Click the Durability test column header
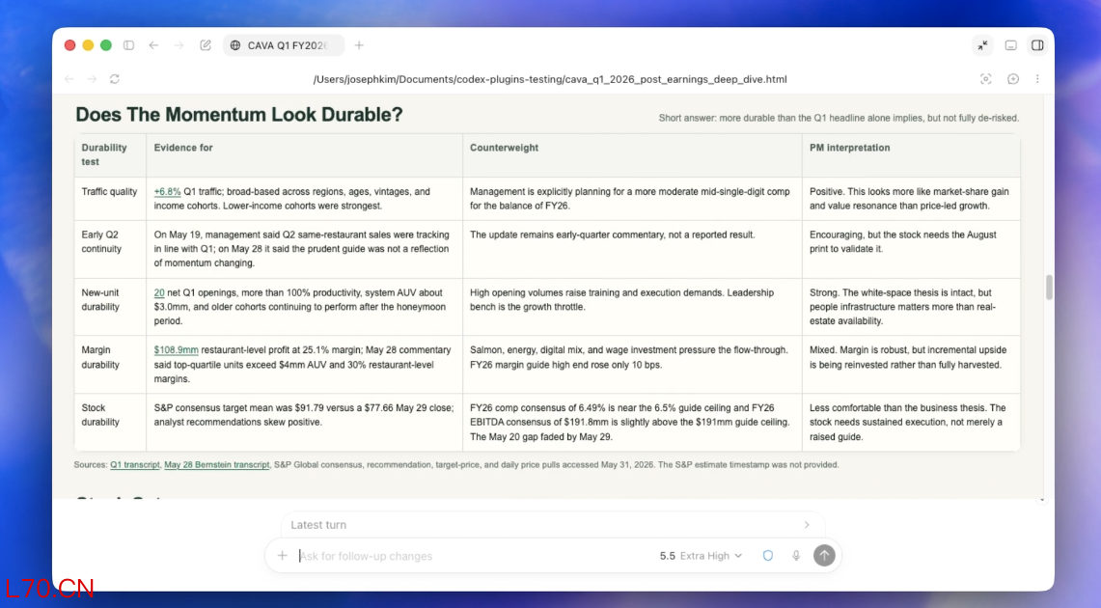 (104, 154)
